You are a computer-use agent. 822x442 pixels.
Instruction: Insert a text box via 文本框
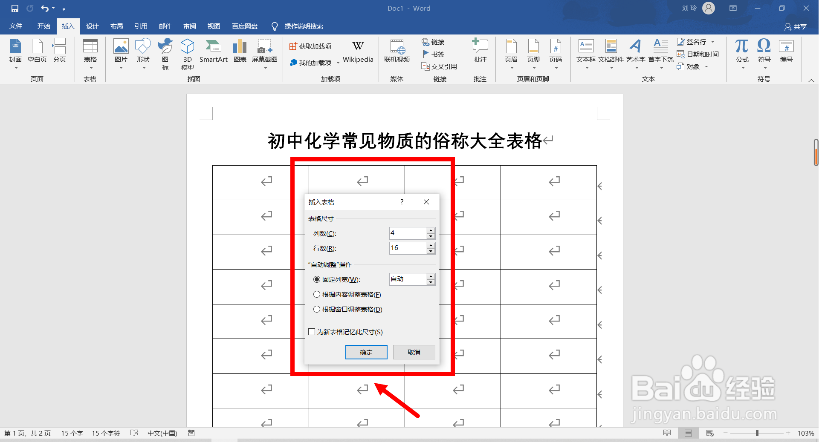tap(585, 51)
